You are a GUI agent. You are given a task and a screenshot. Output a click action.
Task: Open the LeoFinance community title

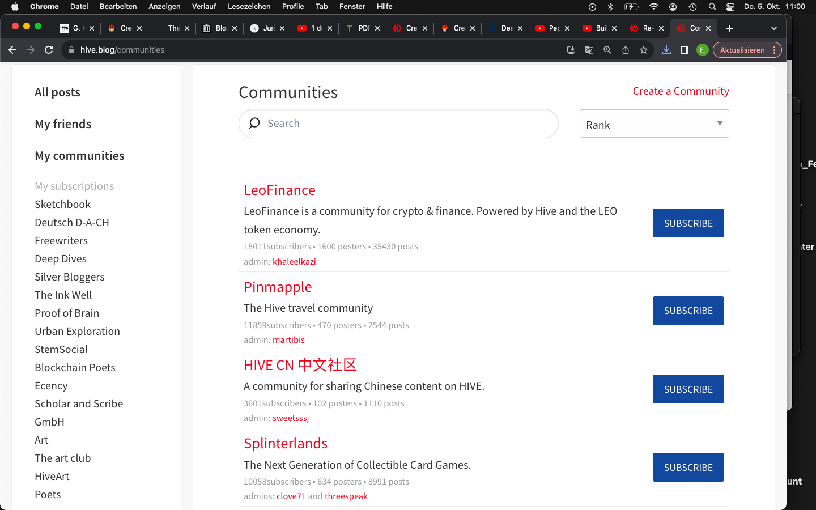279,190
